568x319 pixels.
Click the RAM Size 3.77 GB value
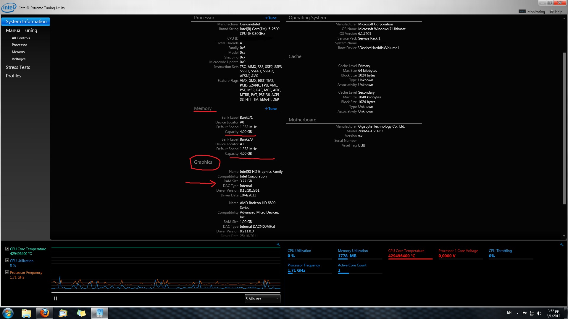tap(246, 181)
